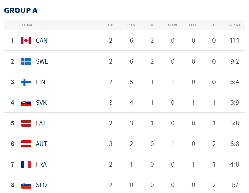Viewport: 249px width, 193px height.
Task: Select the FRA team name
Action: tap(41, 164)
